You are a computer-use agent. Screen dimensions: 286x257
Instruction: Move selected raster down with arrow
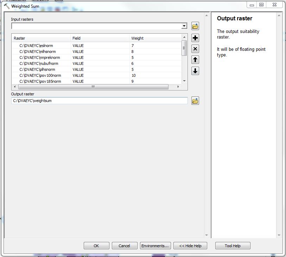tap(195, 71)
